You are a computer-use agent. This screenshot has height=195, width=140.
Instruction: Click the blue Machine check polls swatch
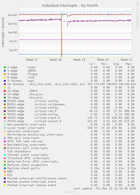[5, 168]
